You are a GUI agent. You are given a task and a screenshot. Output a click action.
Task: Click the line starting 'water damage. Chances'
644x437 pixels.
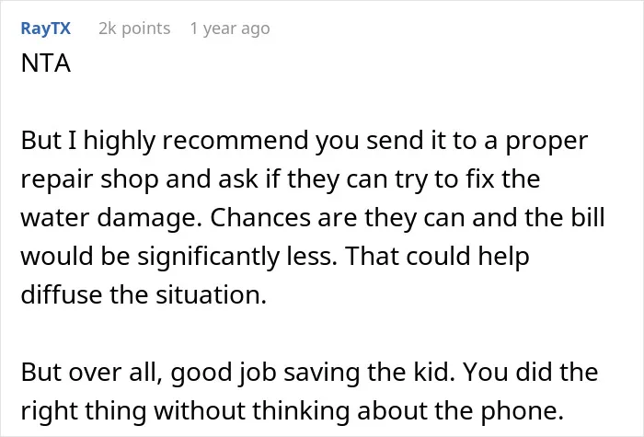[x=313, y=218]
